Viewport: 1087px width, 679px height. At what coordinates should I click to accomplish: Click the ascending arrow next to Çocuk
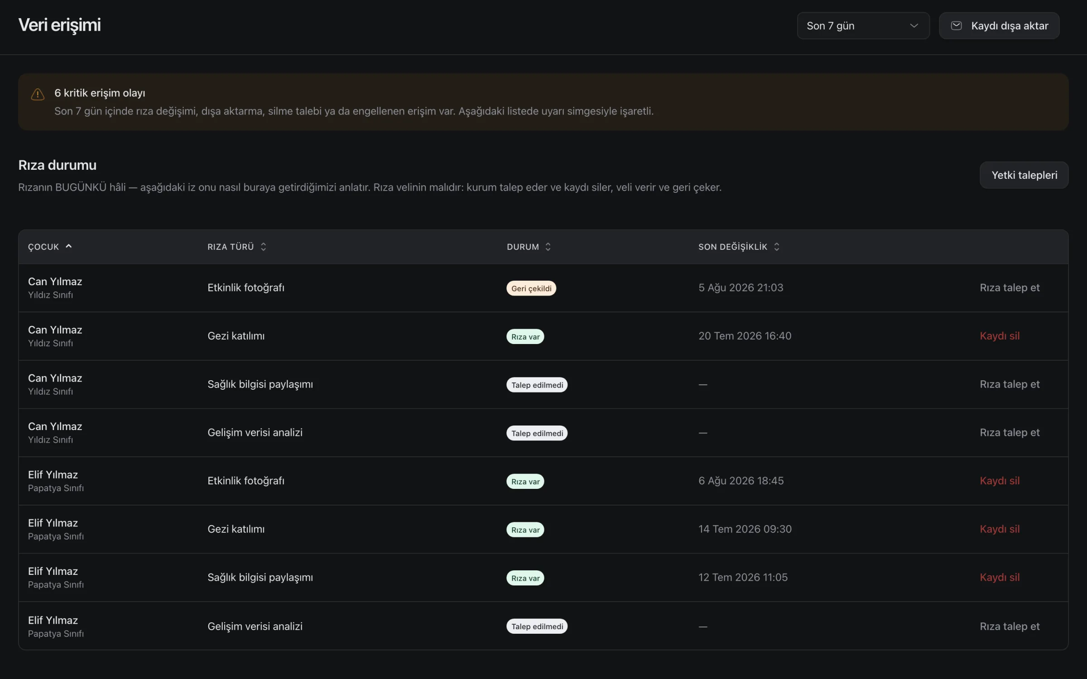point(69,246)
